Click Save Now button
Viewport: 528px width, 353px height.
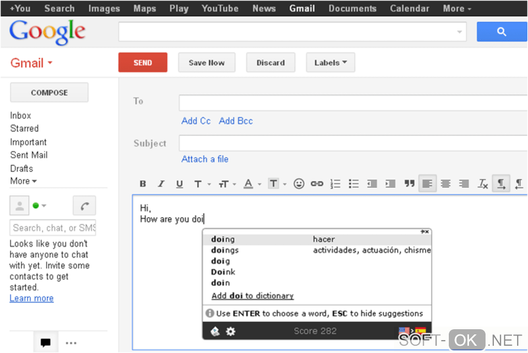[x=207, y=63]
